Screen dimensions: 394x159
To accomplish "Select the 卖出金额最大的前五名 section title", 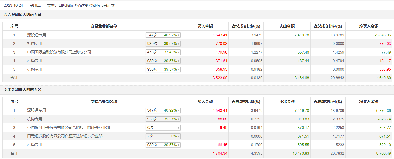I will pyautogui.click(x=23, y=90).
